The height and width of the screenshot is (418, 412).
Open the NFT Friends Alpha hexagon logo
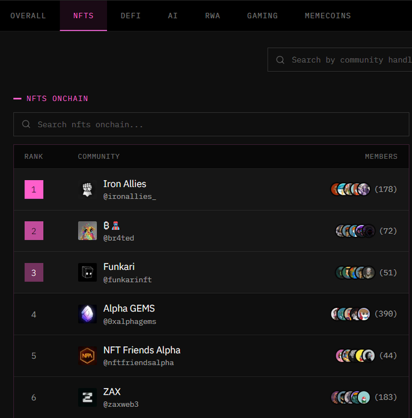(x=87, y=356)
